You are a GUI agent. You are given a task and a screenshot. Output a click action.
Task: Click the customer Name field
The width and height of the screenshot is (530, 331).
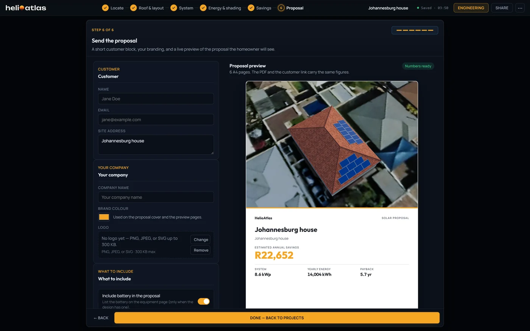(156, 99)
